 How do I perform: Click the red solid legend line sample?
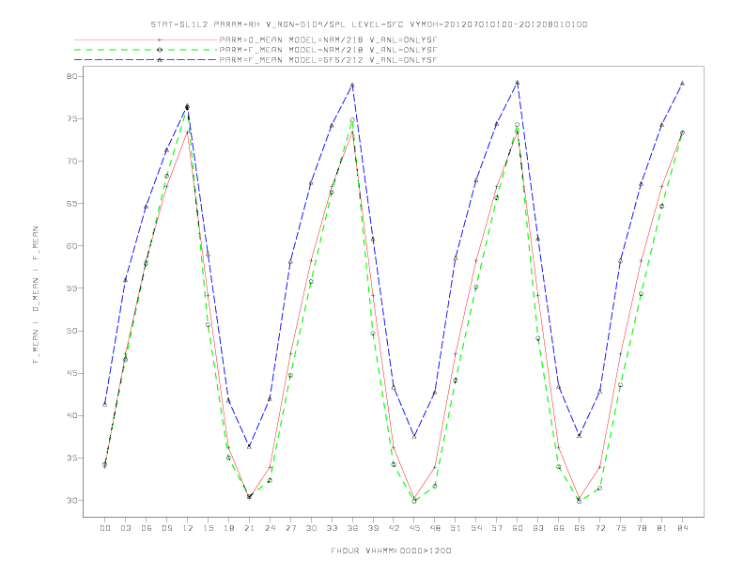click(146, 39)
